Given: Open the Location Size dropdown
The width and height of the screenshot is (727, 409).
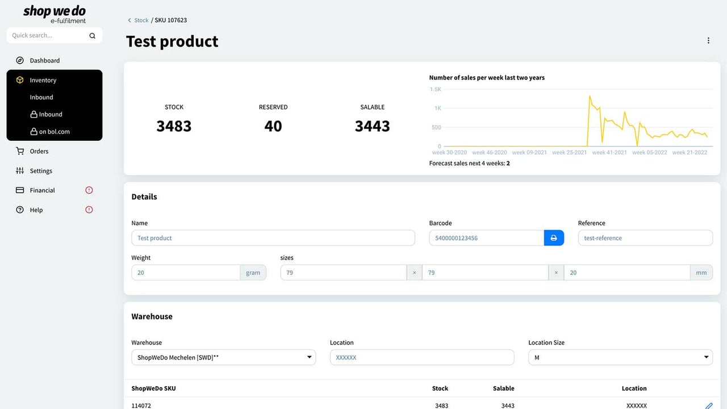Looking at the screenshot, I should pyautogui.click(x=620, y=357).
